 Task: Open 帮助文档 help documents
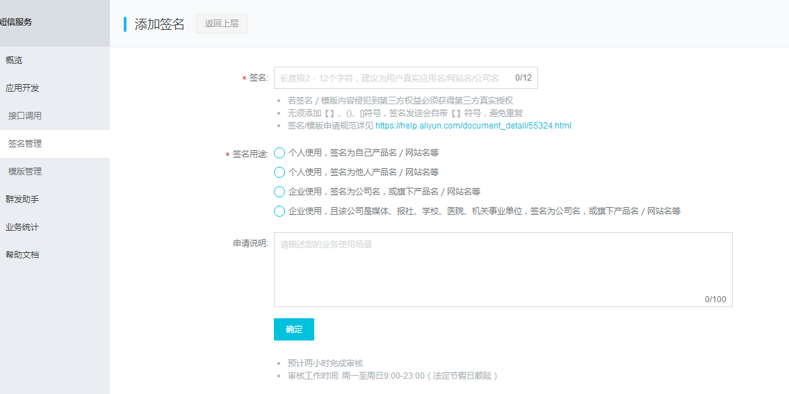22,255
